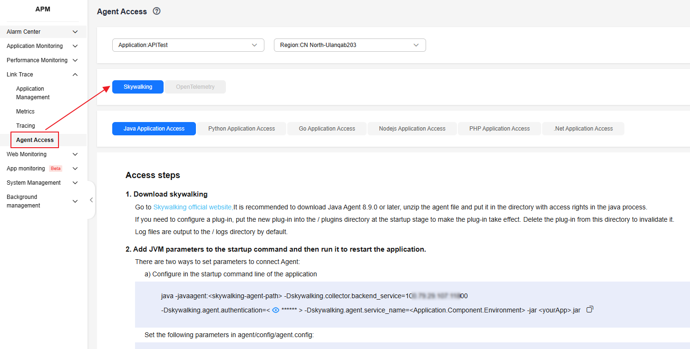Open the Region CN North-Ulanqab203 dropdown
The image size is (690, 349).
(x=350, y=45)
